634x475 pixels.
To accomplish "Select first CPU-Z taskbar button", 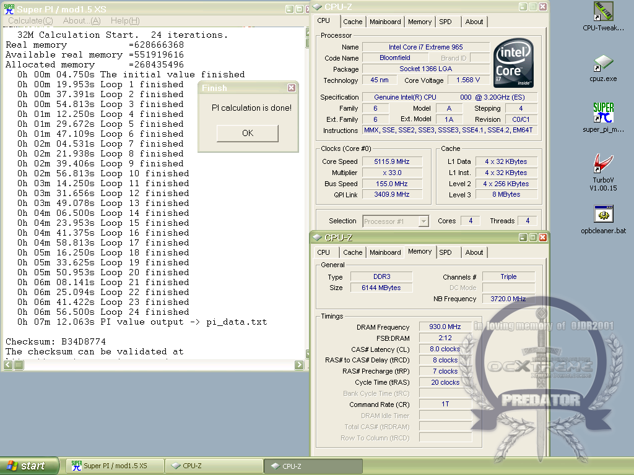I will tap(214, 466).
